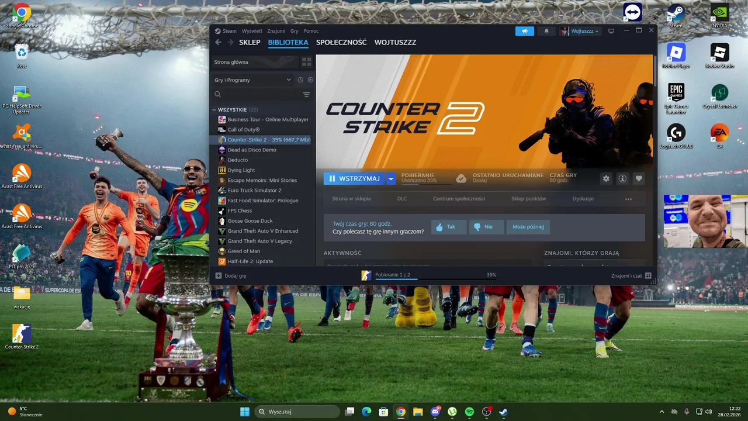Pause download with WSTRZYMAJ button

tap(354, 178)
